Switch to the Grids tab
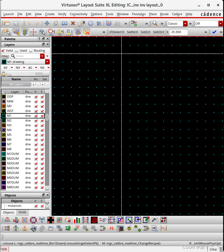Viewport: 224px width, 252px height. tap(22, 212)
